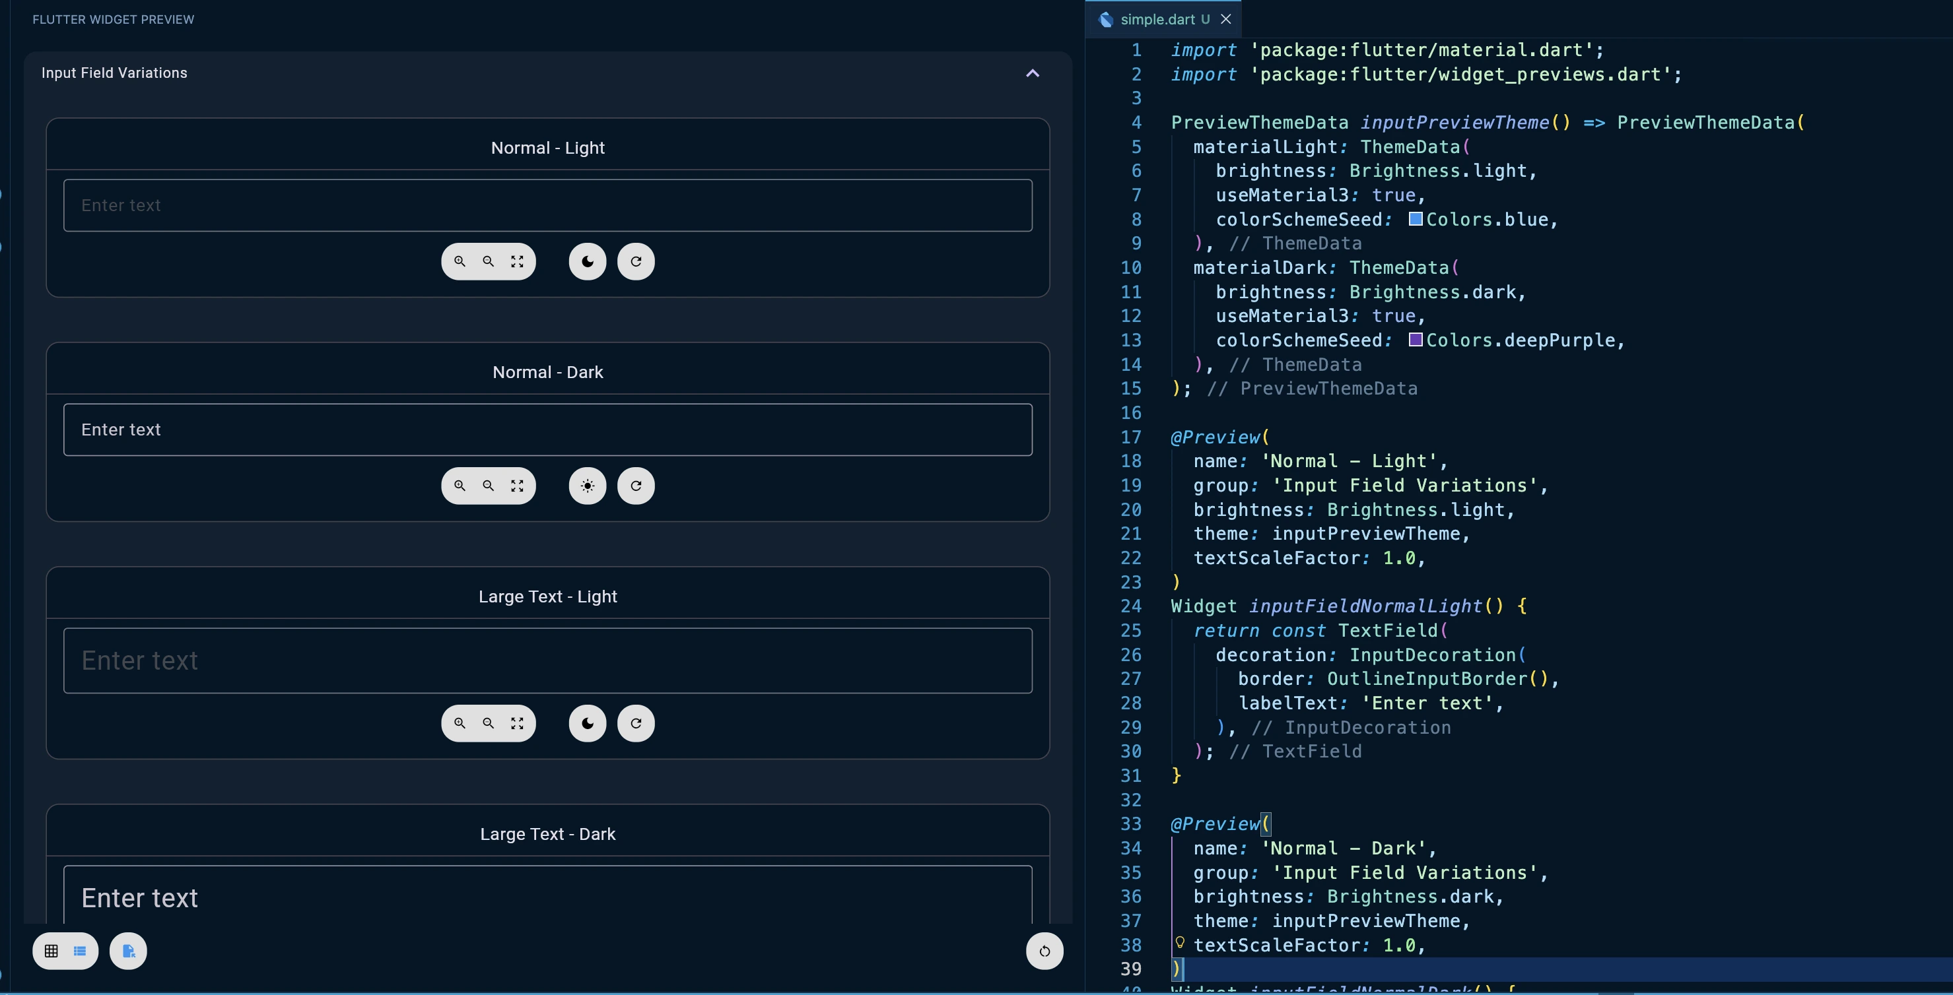
Task: Select the grid layout view icon
Action: [51, 951]
